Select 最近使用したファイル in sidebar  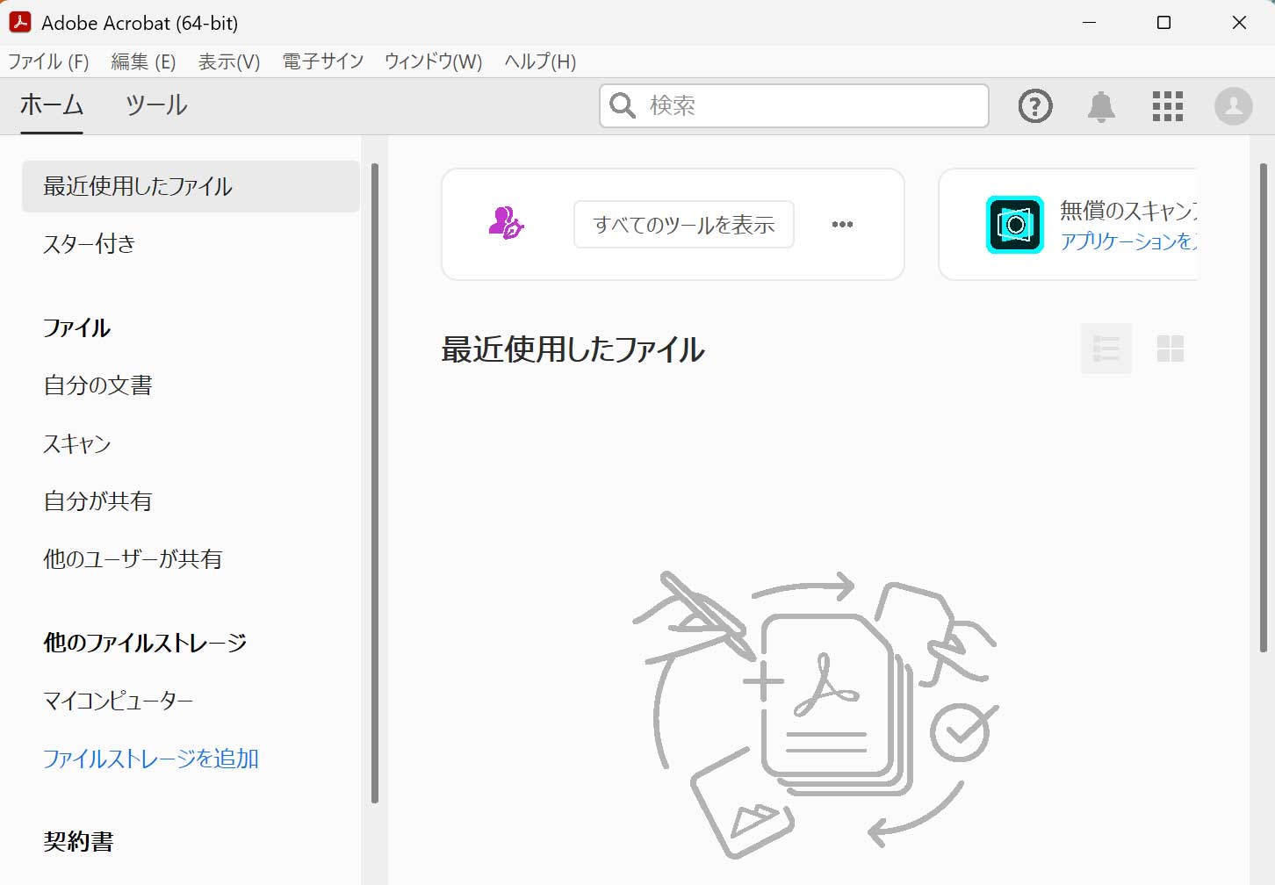pos(191,186)
